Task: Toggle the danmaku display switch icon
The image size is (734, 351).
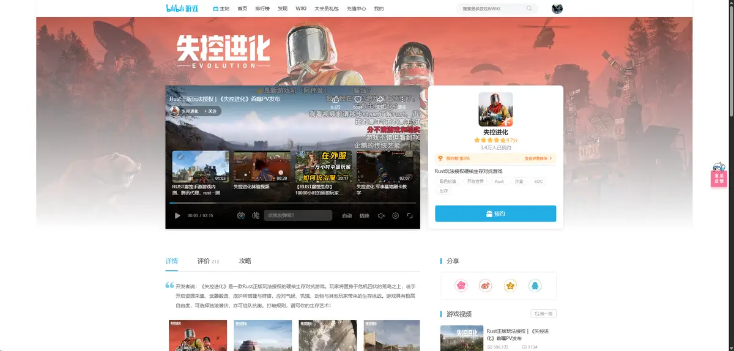Action: tap(241, 216)
